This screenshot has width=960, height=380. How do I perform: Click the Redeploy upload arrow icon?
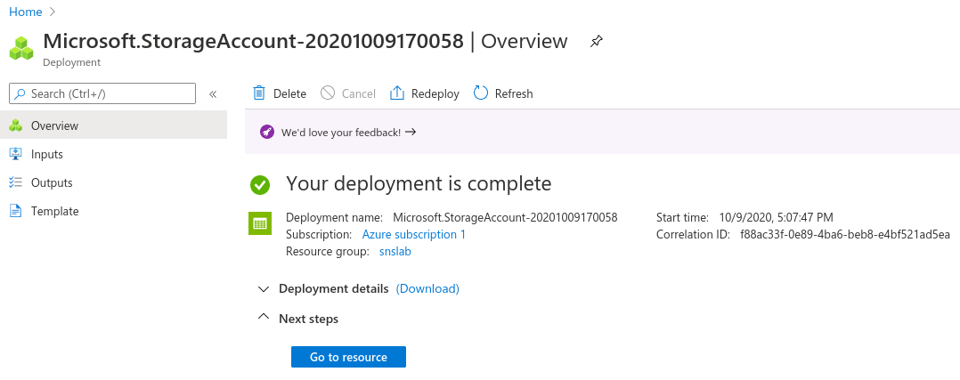tap(397, 93)
